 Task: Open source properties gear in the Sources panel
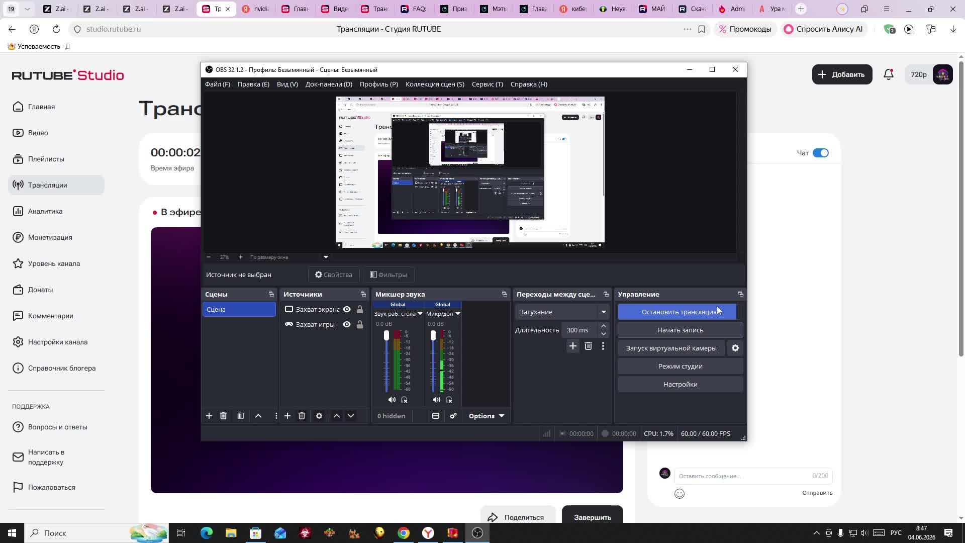coord(319,416)
